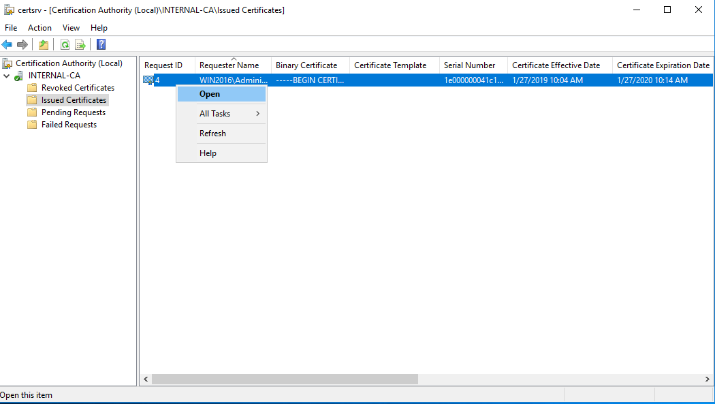The width and height of the screenshot is (715, 404).
Task: Open Help via blue question mark icon
Action: (101, 45)
